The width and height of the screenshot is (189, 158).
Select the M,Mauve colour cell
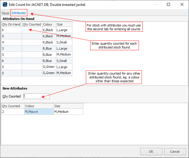click(x=39, y=112)
